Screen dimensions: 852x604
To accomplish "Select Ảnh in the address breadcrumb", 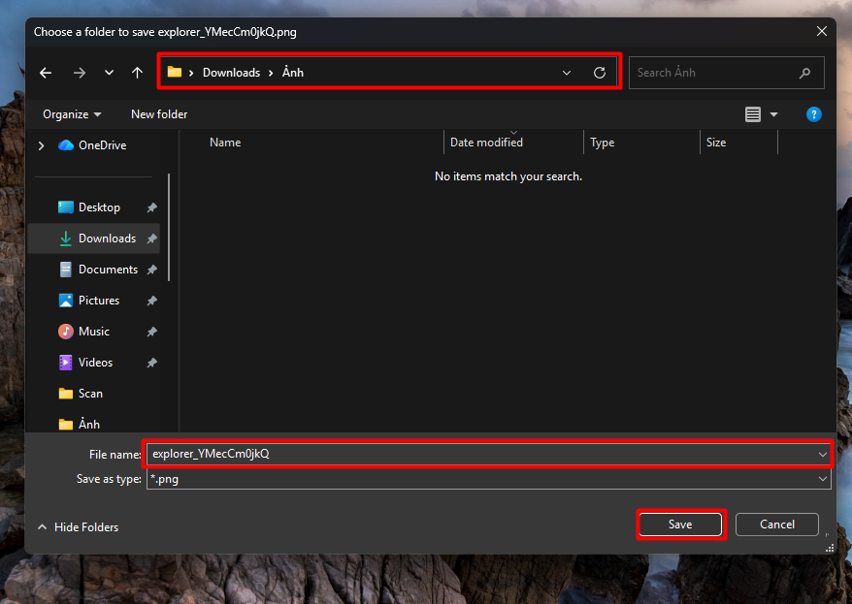I will click(293, 73).
